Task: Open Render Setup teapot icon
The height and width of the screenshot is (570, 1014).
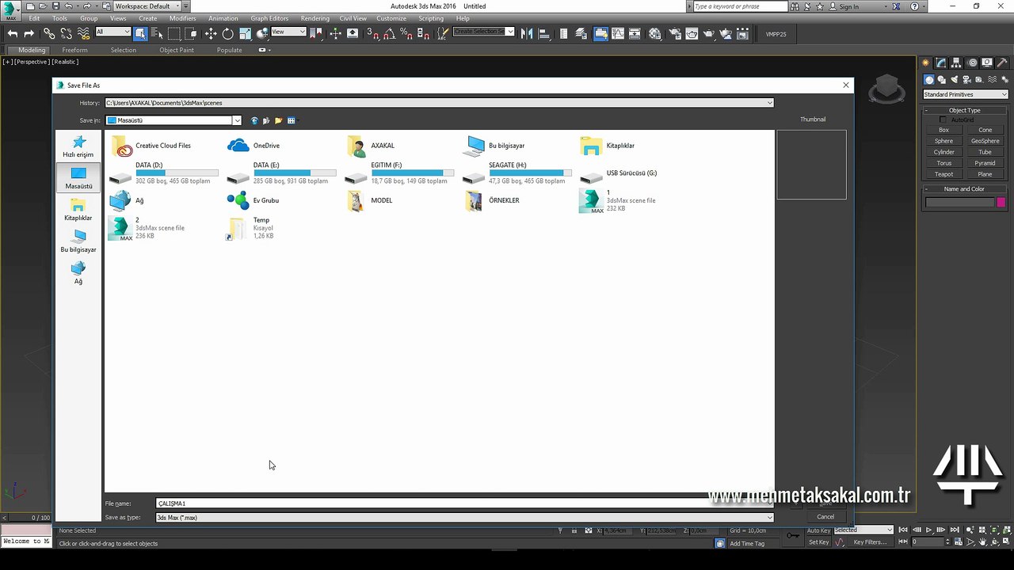Action: coord(675,33)
